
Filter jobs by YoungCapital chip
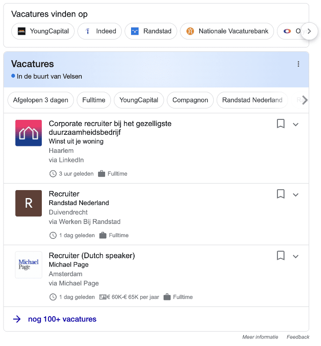[x=139, y=100]
